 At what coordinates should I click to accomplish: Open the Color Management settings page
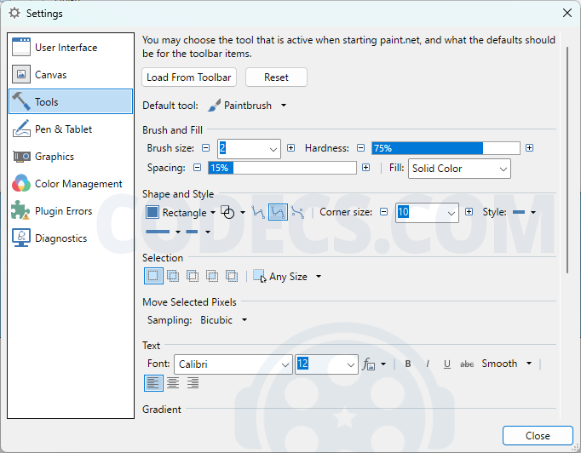[x=71, y=184]
